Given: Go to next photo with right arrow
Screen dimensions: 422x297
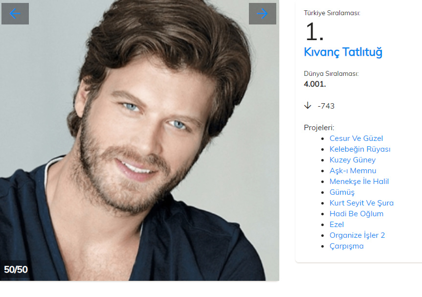Looking at the screenshot, I should pyautogui.click(x=263, y=14).
